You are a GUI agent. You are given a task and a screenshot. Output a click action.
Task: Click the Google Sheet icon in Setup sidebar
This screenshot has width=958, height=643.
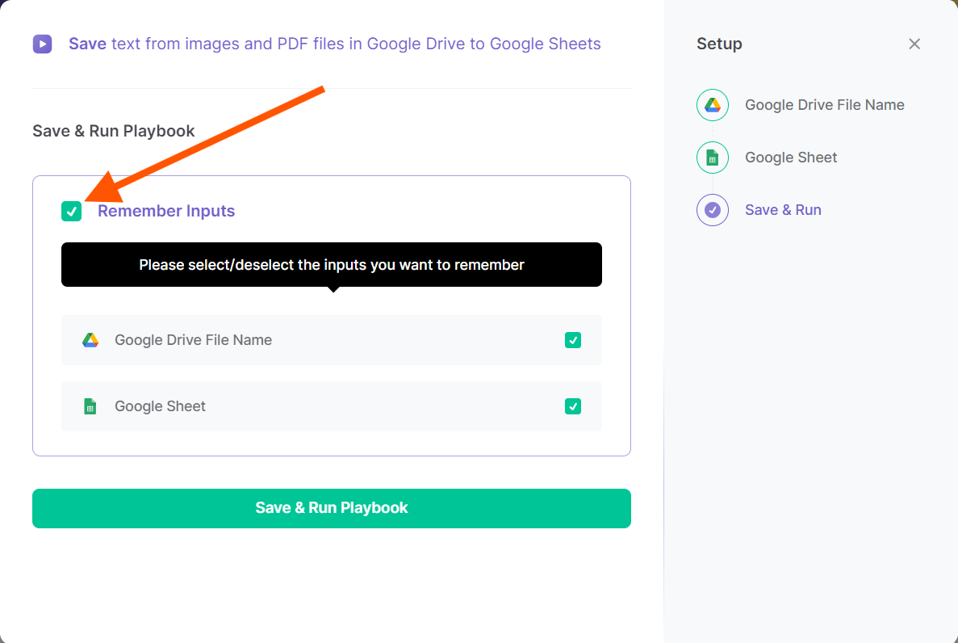(713, 158)
